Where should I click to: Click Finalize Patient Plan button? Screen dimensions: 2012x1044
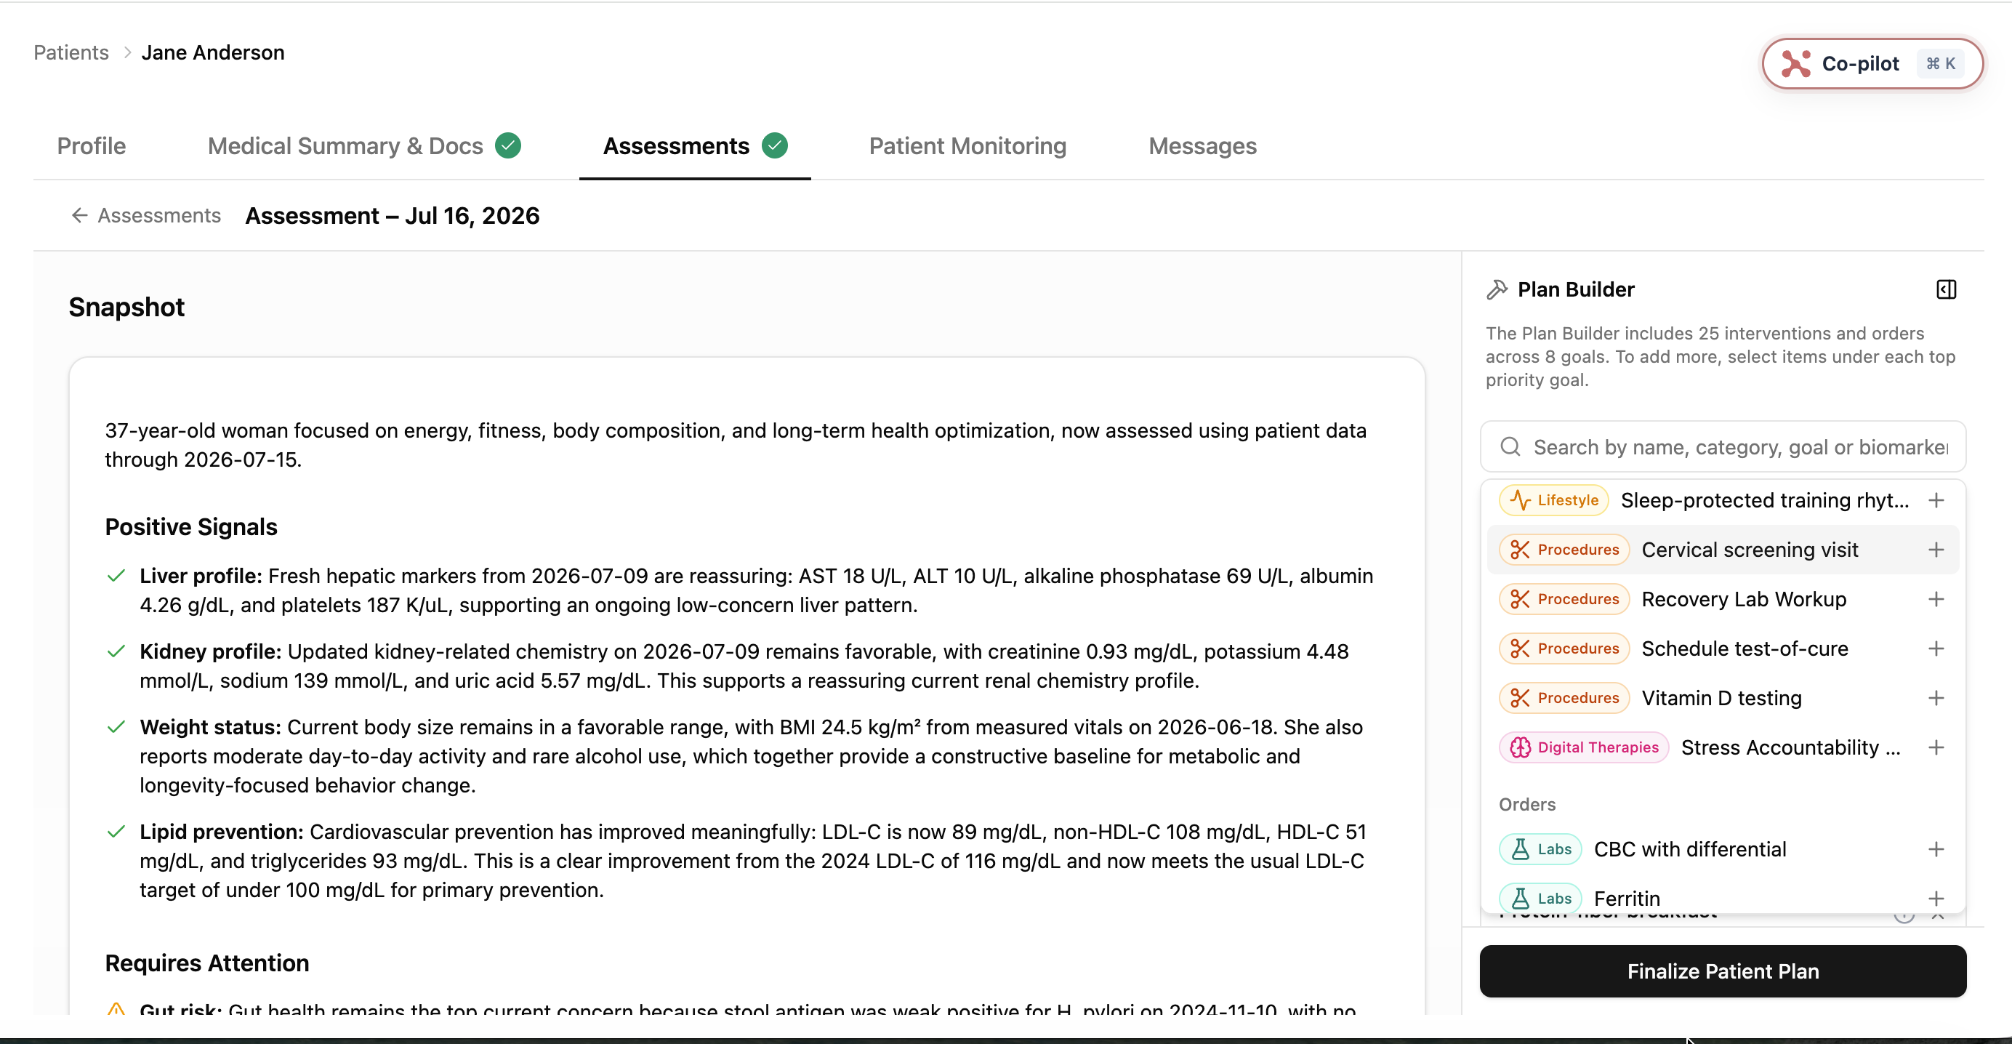click(1723, 971)
